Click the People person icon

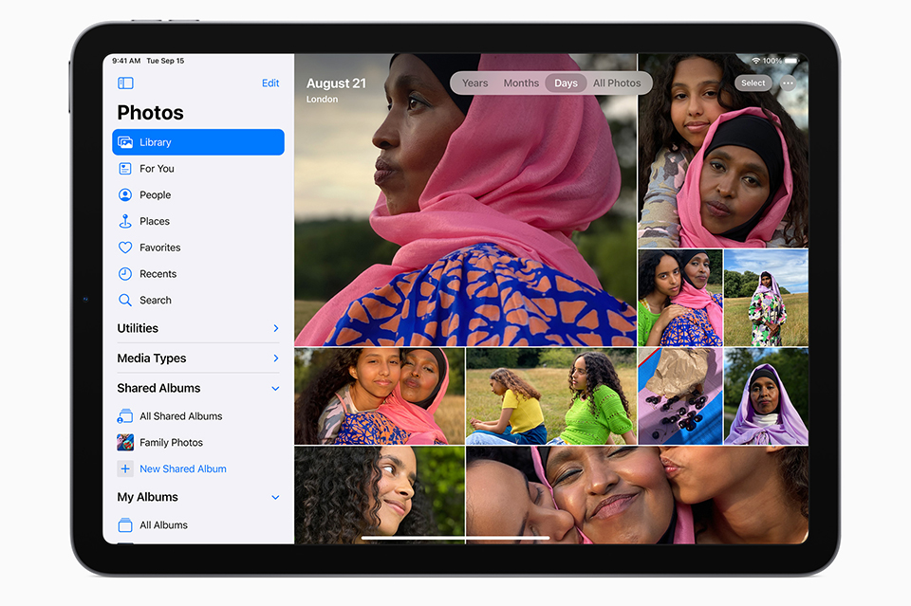coord(125,195)
